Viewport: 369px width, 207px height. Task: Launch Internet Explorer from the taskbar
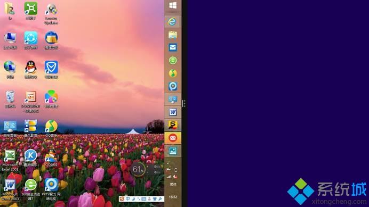172,22
